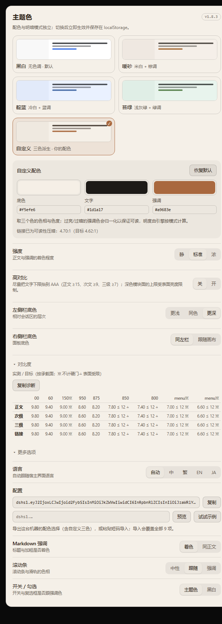Screen dimensions: 222x624
Task: Click the 主题色 heading
Action: pyautogui.click(x=22, y=17)
